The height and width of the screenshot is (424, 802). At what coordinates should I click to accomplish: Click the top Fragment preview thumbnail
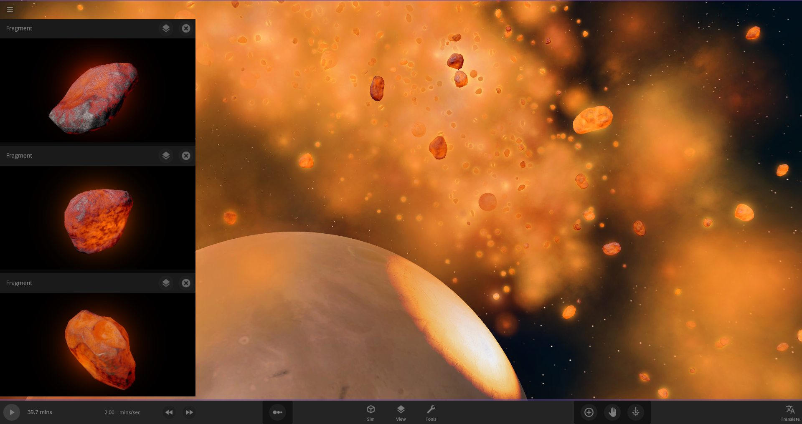point(98,91)
